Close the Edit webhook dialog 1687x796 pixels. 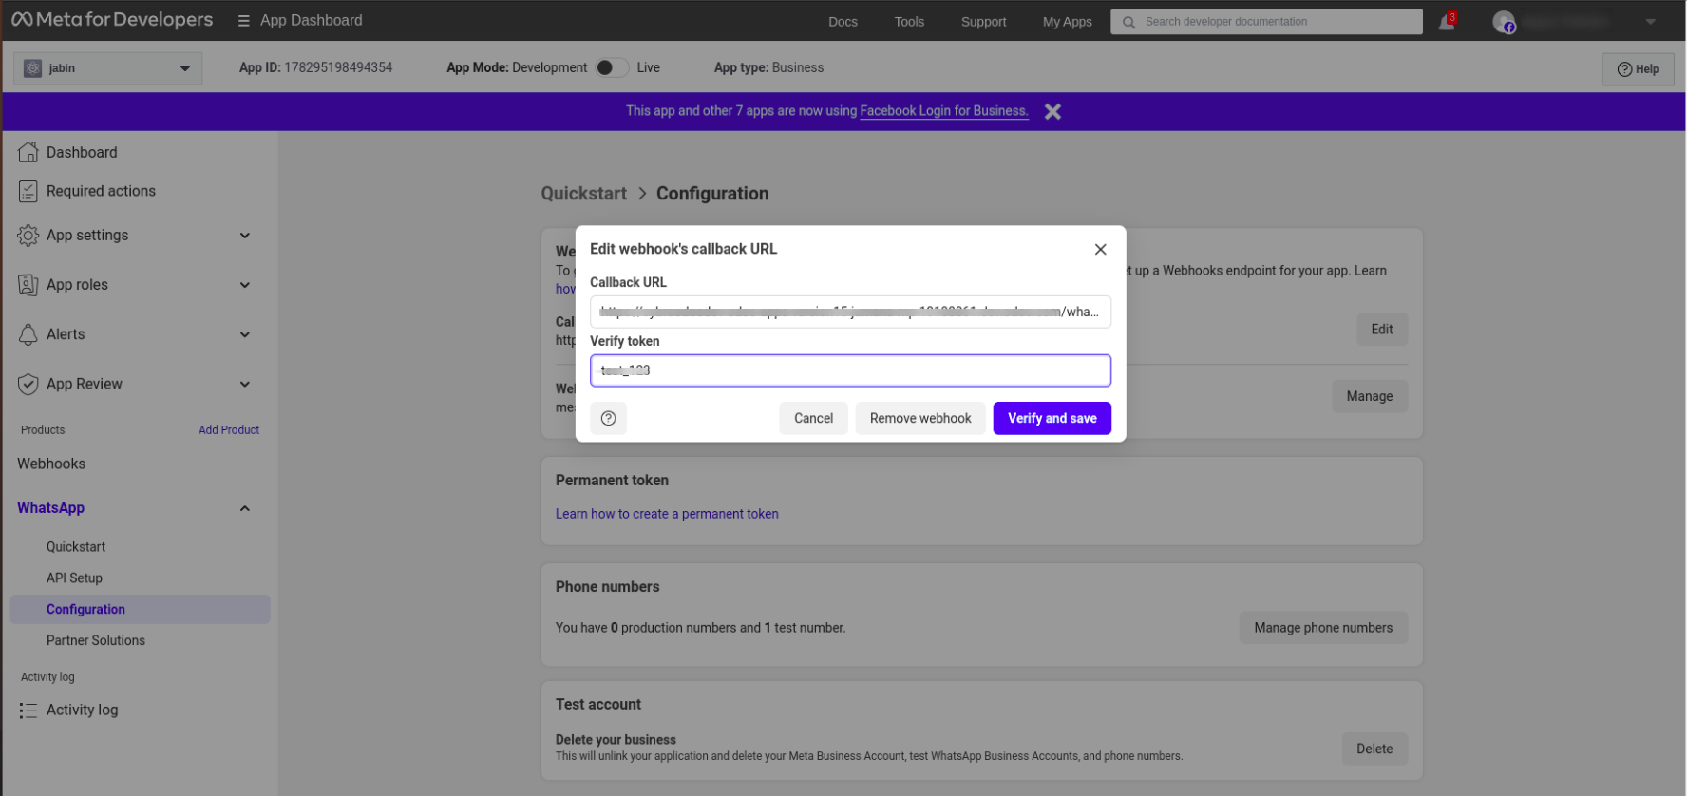(1100, 249)
